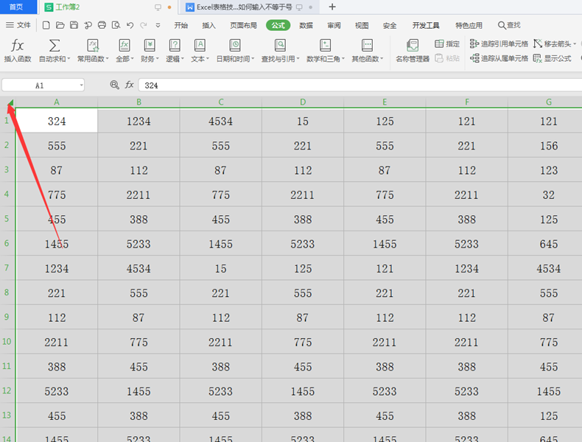Select cell G4 containing 32

tap(549, 194)
